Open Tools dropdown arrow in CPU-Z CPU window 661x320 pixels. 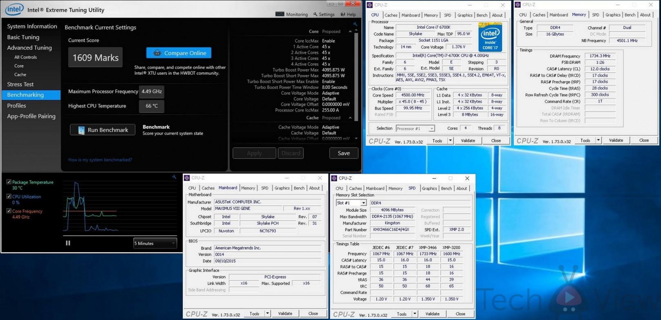[450, 141]
